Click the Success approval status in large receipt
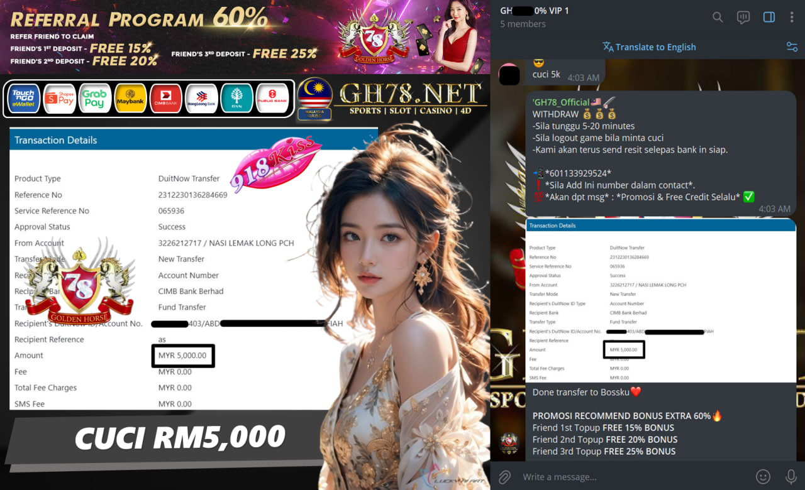805x490 pixels. (172, 227)
